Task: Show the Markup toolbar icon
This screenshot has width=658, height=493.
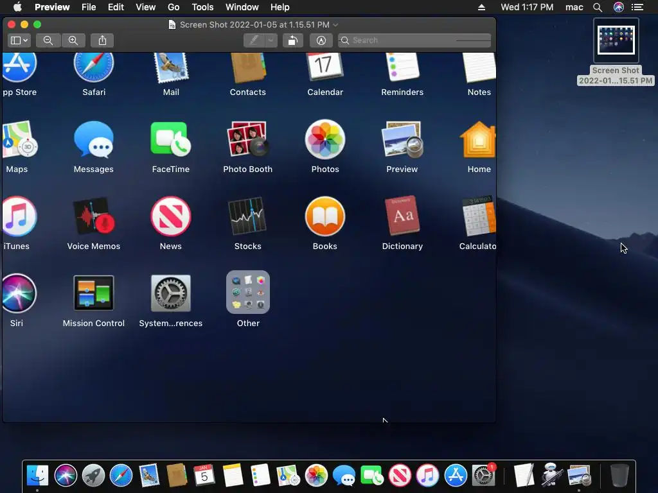Action: pyautogui.click(x=321, y=40)
